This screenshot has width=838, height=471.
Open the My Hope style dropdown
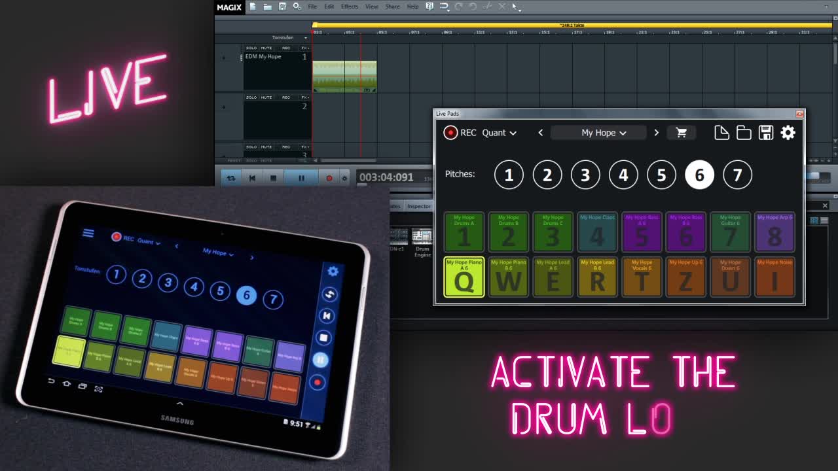(603, 133)
